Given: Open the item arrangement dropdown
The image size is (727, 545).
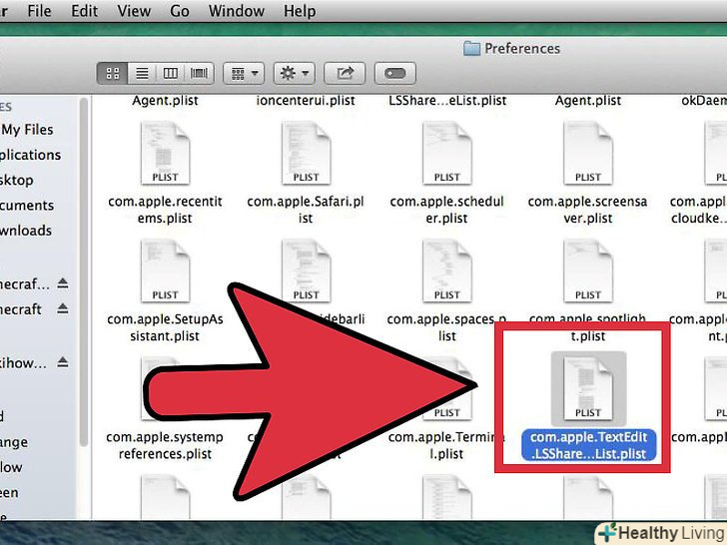Looking at the screenshot, I should click(244, 73).
